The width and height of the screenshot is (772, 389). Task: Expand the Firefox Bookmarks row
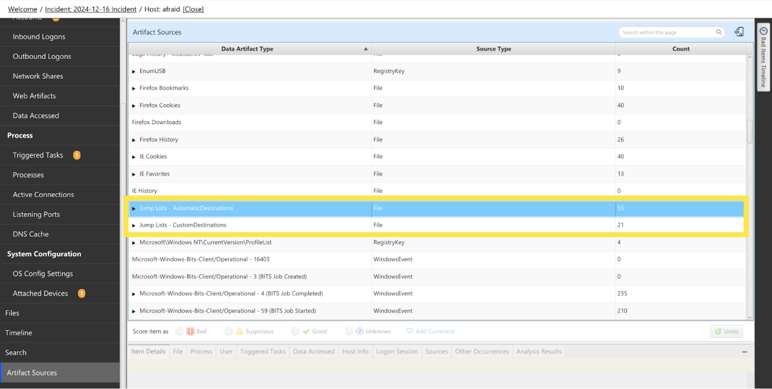click(134, 88)
